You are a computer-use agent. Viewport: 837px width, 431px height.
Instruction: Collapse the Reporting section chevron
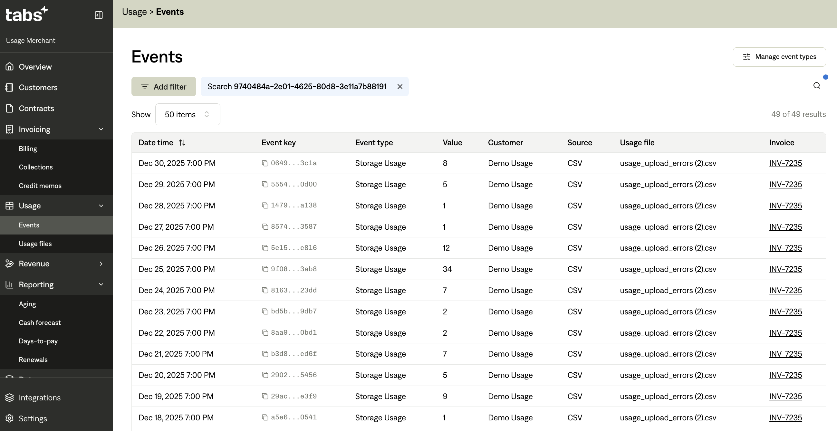[101, 284]
